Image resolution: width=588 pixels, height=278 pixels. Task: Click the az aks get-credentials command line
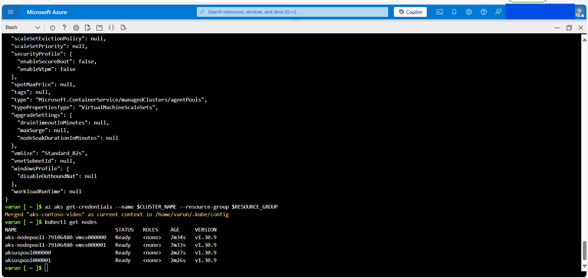[161, 207]
